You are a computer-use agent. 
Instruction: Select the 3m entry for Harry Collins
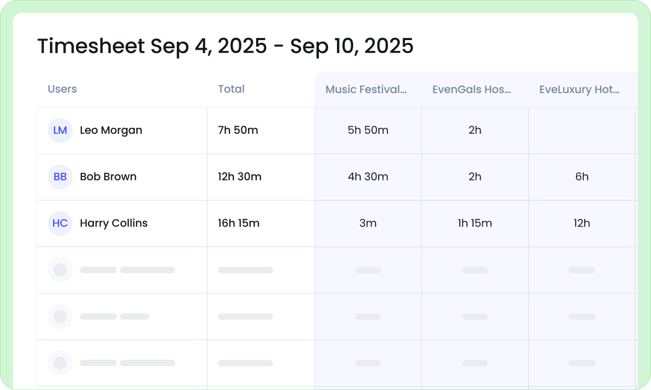pos(368,224)
